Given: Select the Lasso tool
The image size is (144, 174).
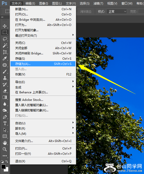Looking at the screenshot, I should (x=5, y=39).
